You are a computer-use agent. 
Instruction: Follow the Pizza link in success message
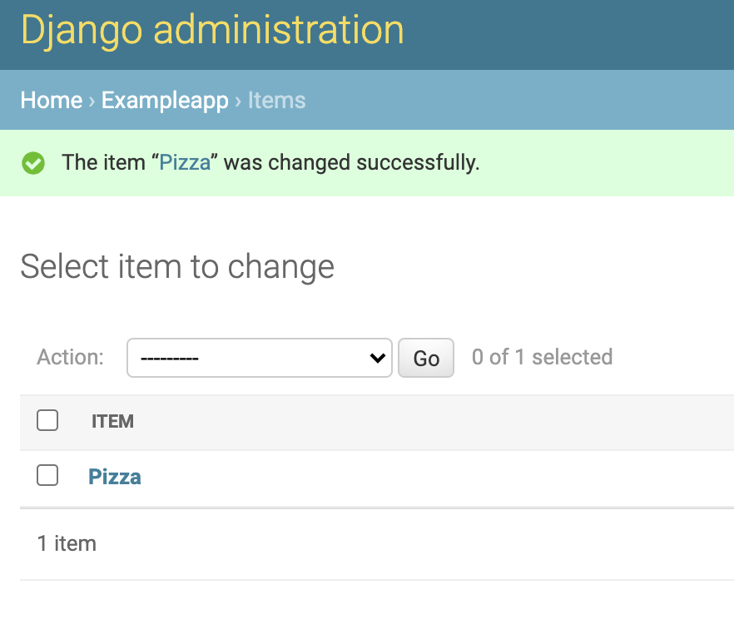click(x=185, y=162)
